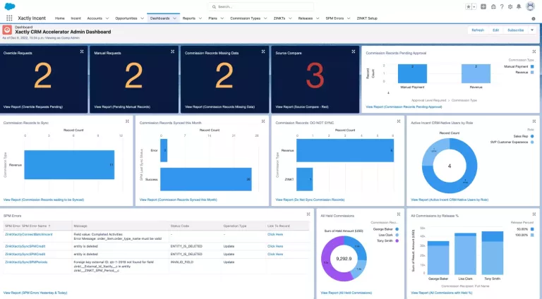Open the Accounts tab dropdown chevron
The image size is (542, 299).
tap(107, 18)
